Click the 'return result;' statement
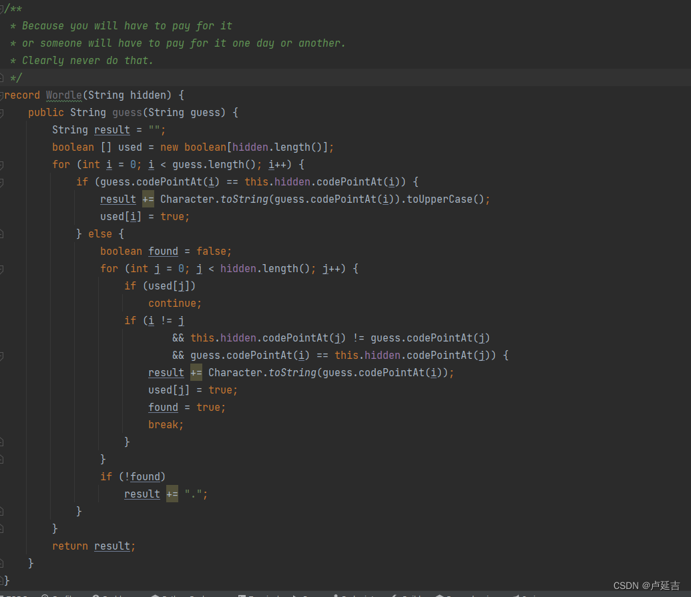The width and height of the screenshot is (691, 597). point(94,546)
